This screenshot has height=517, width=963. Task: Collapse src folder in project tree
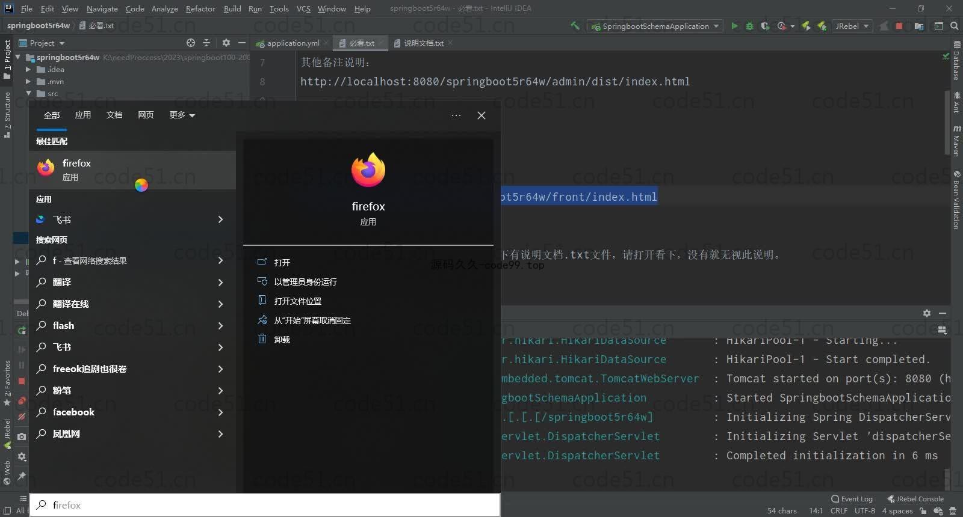point(28,93)
